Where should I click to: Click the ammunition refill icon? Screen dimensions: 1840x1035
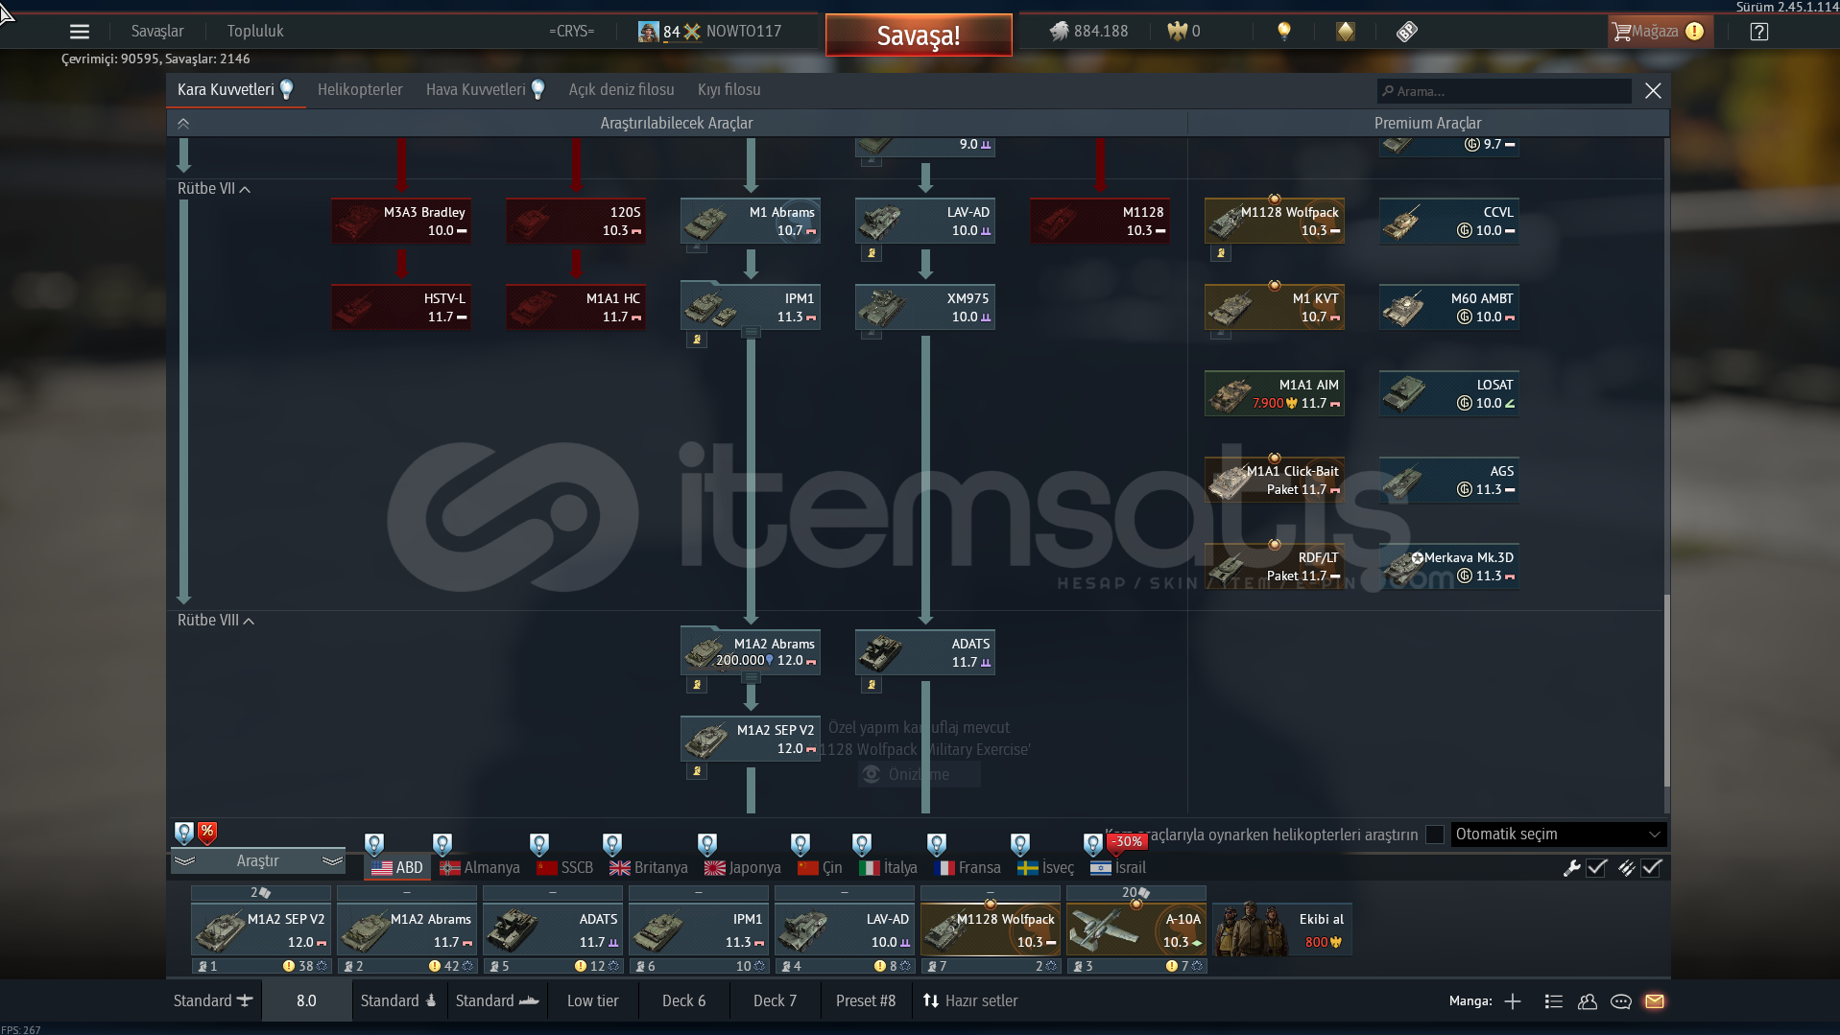1626,867
